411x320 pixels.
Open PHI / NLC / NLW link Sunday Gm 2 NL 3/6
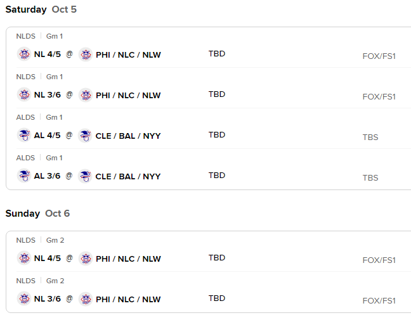tap(128, 299)
